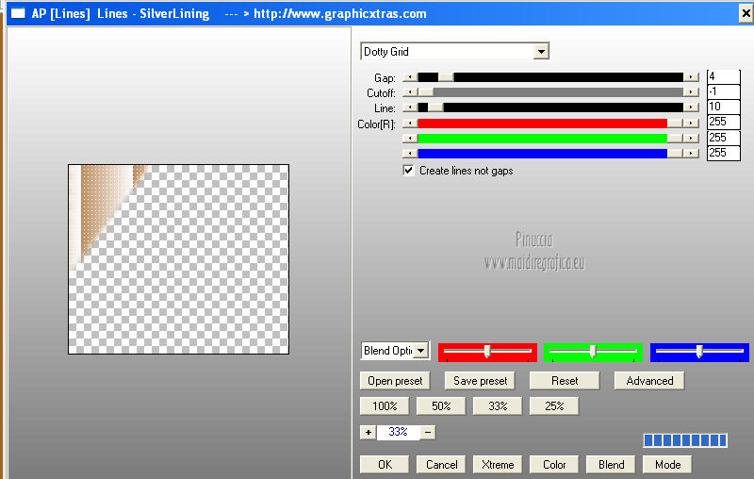Image resolution: width=754 pixels, height=479 pixels.
Task: Click the Open preset button
Action: 395,381
